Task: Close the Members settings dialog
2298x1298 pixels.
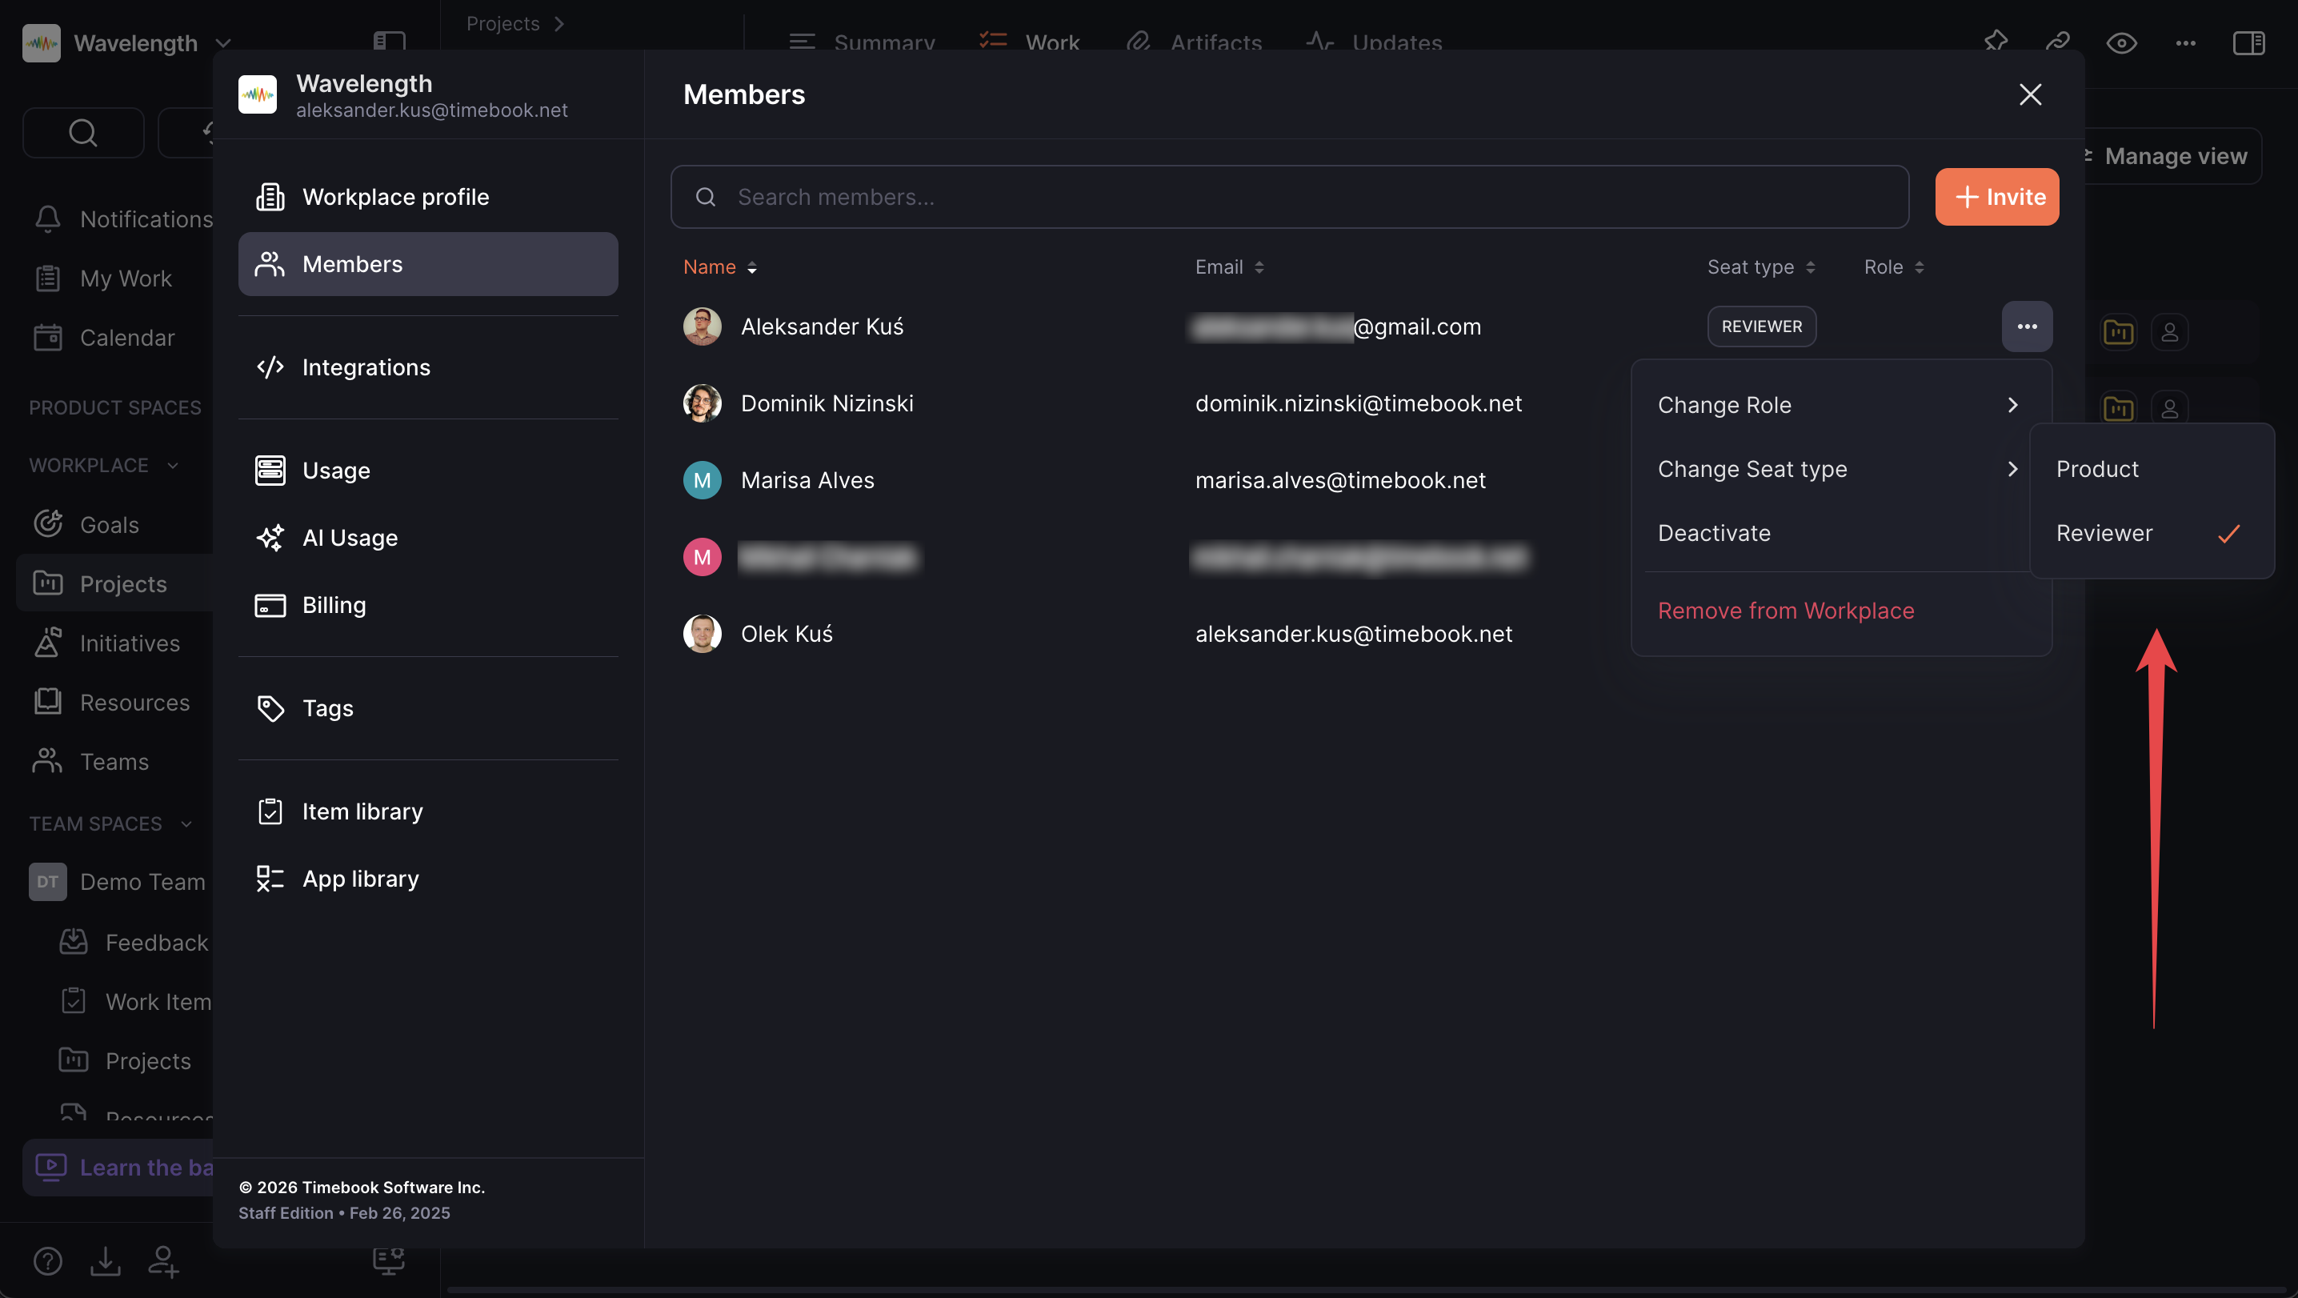Action: click(2029, 94)
